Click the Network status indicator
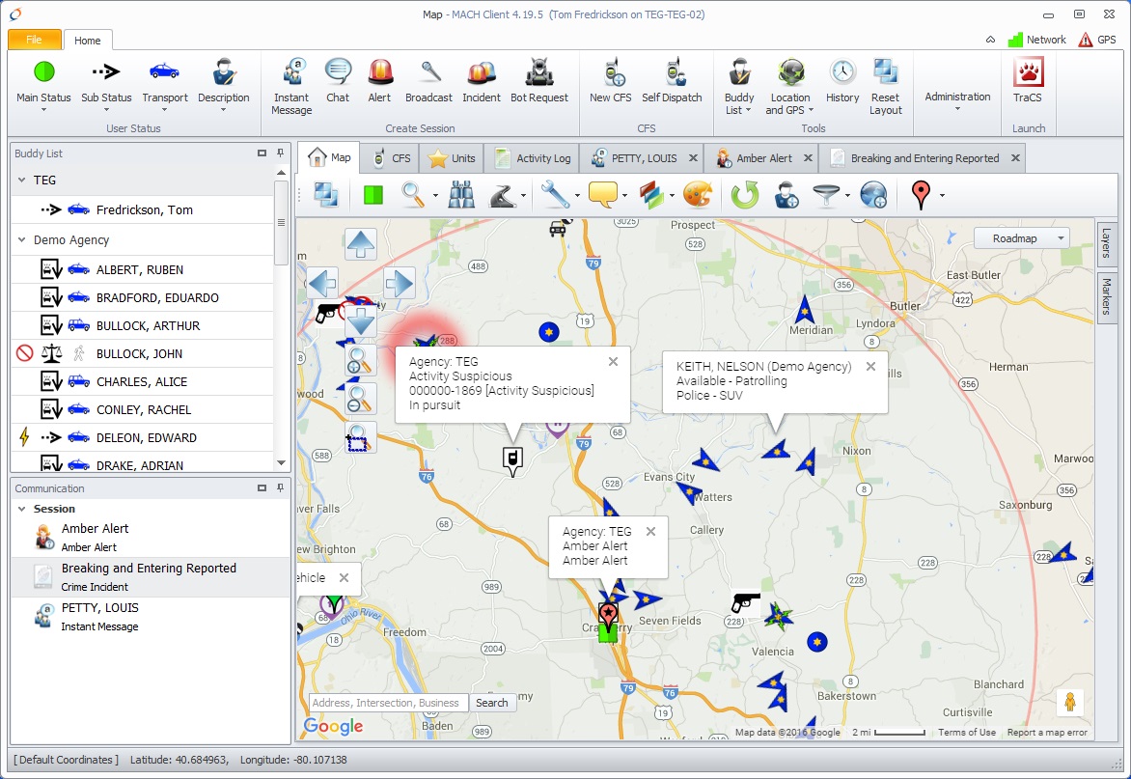The width and height of the screenshot is (1131, 779). click(1036, 40)
